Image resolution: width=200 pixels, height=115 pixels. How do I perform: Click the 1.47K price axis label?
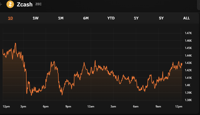[188, 33]
